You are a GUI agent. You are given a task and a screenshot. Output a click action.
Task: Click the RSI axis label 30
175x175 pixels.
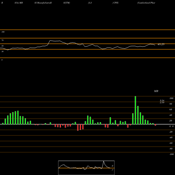pyautogui.click(x=2, y=51)
